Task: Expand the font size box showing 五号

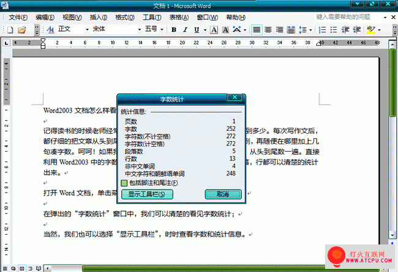Action: coord(162,30)
